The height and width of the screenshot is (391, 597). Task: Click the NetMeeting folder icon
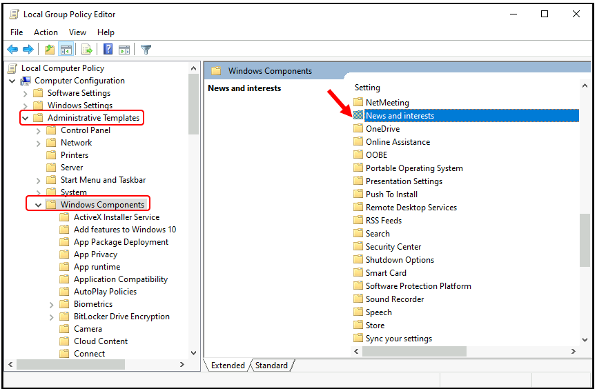pyautogui.click(x=358, y=102)
